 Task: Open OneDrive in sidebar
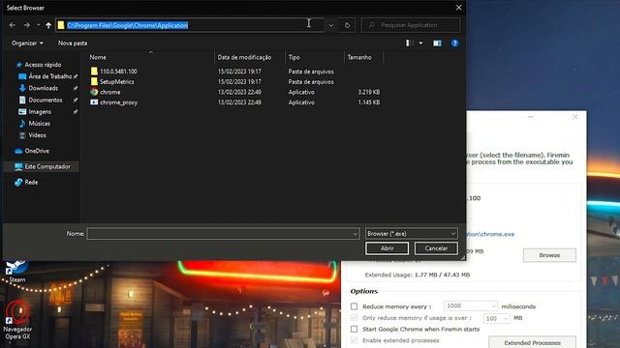(x=37, y=151)
